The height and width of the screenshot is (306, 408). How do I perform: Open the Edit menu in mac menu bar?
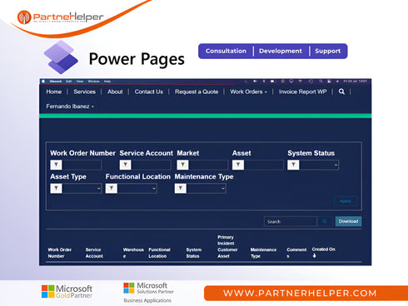68,81
